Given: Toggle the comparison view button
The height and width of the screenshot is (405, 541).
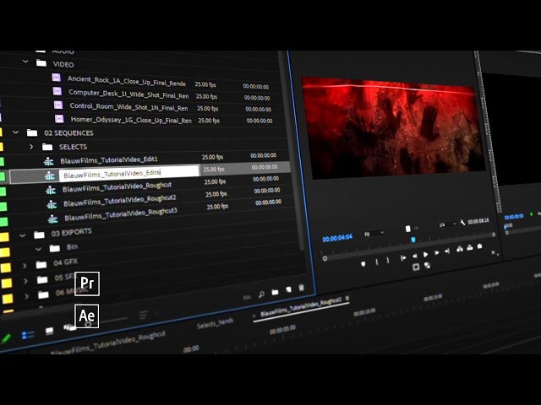Looking at the screenshot, I should (427, 265).
